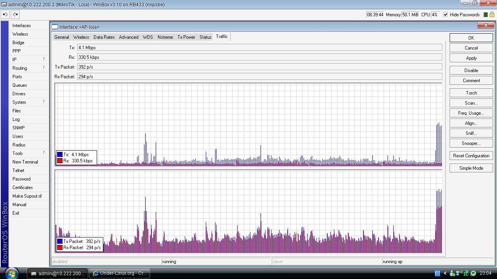Viewport: 497px width, 279px height.
Task: Click the Scan... button
Action: (471, 103)
